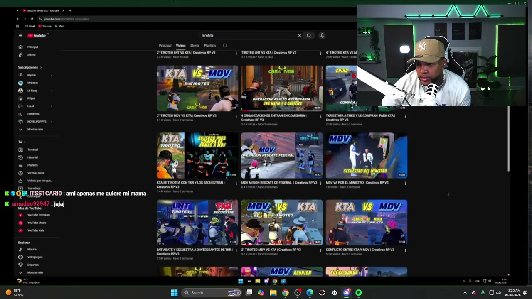The image size is (532, 299).
Task: Open the Maps bookmark
Action: 59,26
